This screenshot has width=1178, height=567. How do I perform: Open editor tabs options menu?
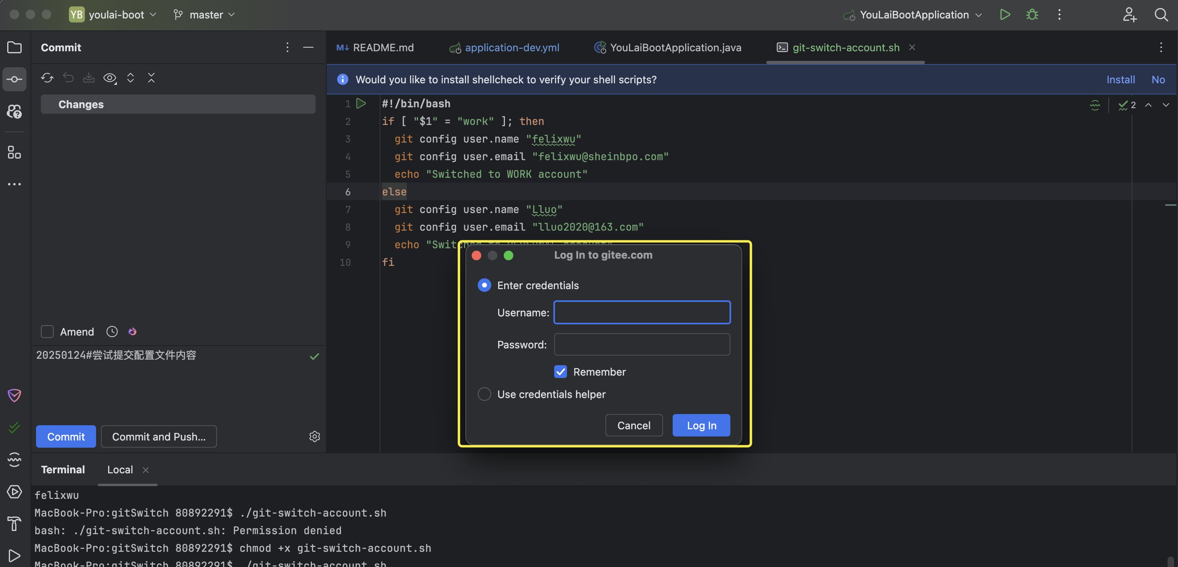coord(1161,47)
